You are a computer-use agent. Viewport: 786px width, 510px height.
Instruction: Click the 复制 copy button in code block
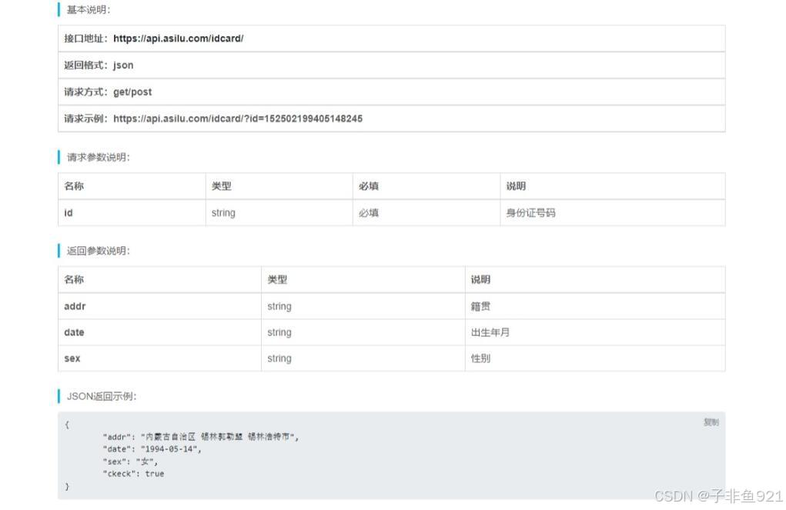tap(710, 422)
